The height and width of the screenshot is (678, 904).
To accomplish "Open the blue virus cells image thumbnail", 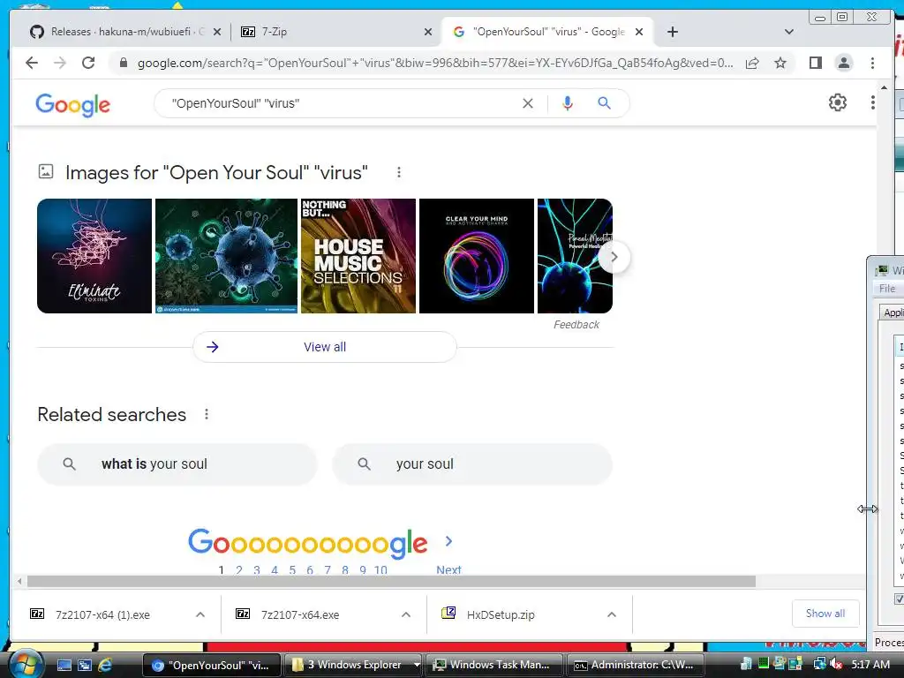I will pos(226,256).
